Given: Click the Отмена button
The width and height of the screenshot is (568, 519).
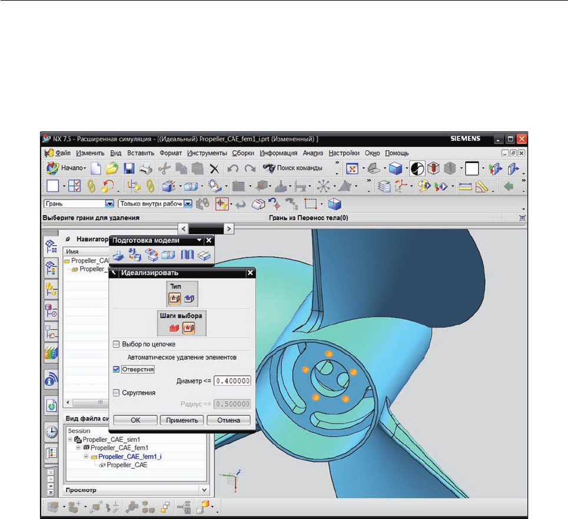Looking at the screenshot, I should [228, 421].
